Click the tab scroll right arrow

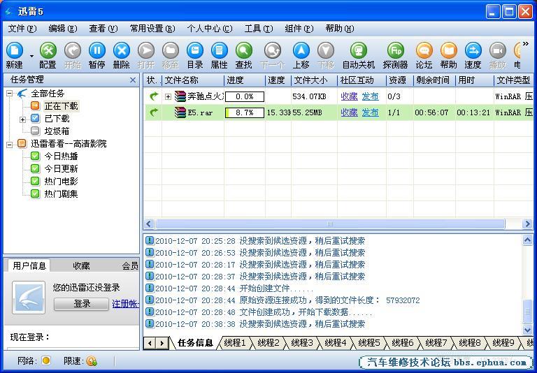tap(162, 343)
